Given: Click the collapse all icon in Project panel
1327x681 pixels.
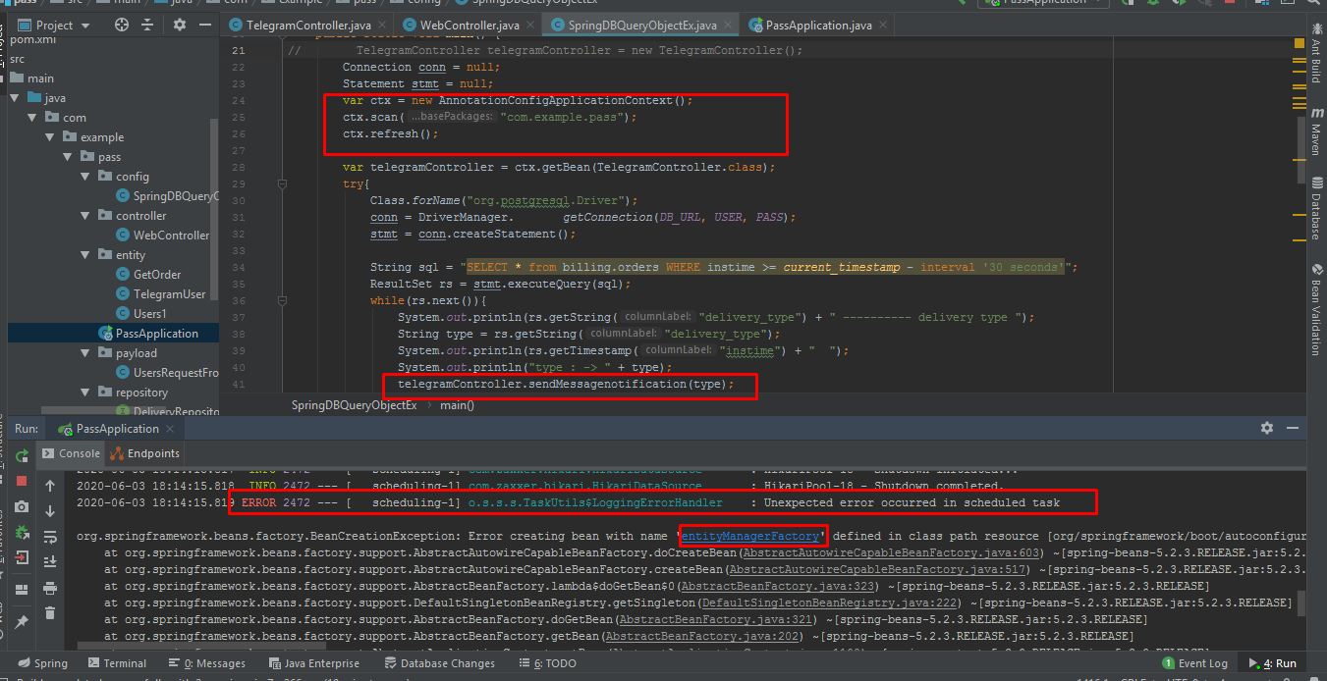Looking at the screenshot, I should coord(147,25).
